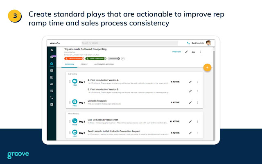Open options menu for First Introduction Version A
This screenshot has width=262, height=164.
(197, 82)
